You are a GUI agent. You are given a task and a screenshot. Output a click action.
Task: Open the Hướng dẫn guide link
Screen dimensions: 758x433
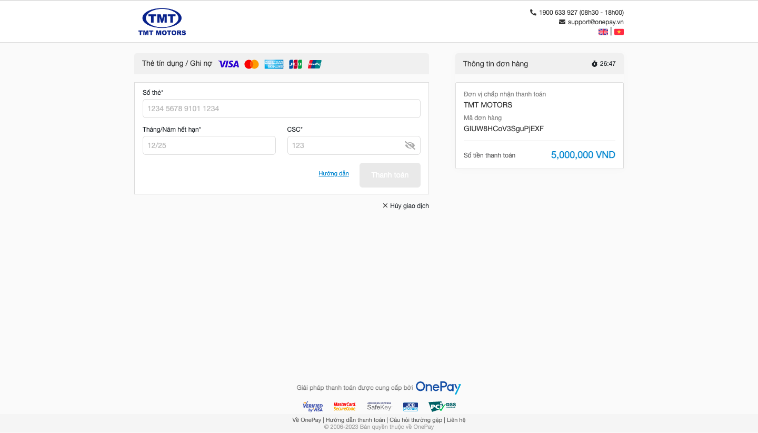334,173
